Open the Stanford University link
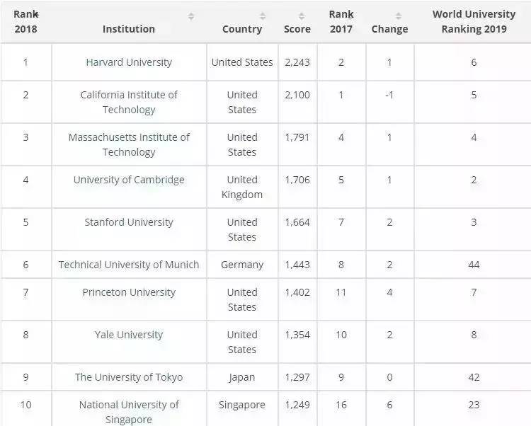531x426 pixels. click(x=129, y=222)
